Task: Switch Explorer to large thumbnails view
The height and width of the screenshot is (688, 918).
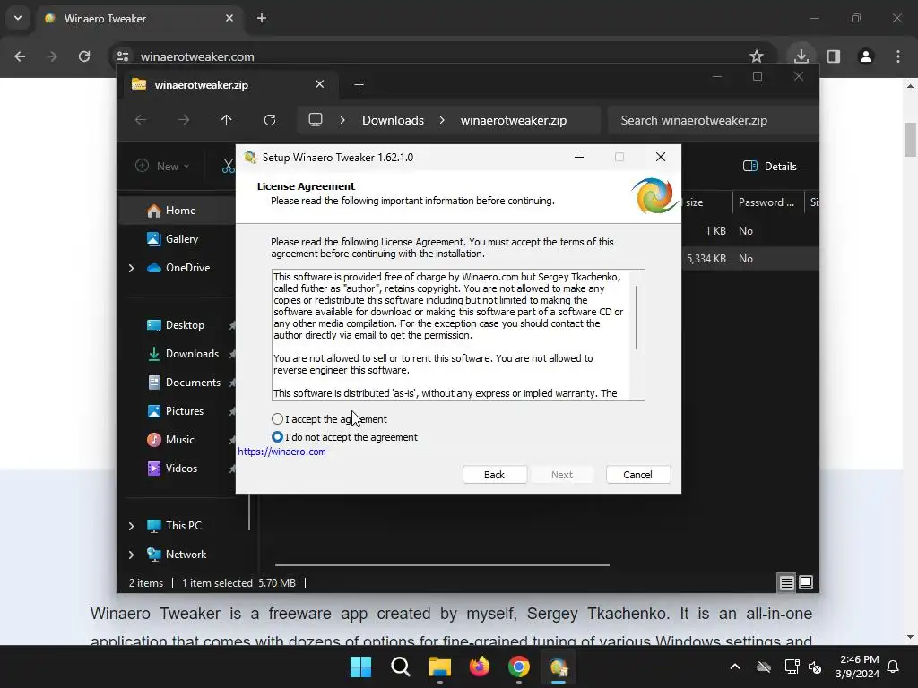Action: pos(806,582)
